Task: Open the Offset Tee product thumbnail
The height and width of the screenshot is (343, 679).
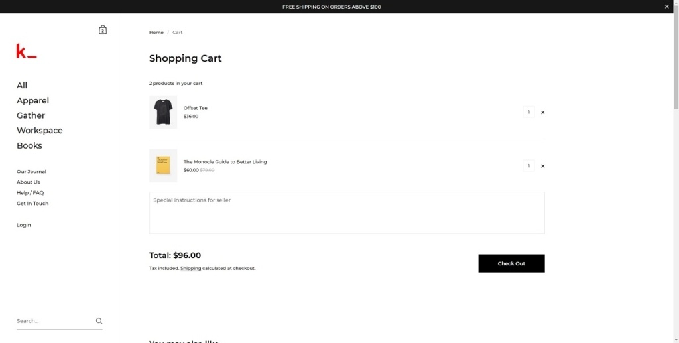Action: click(163, 112)
